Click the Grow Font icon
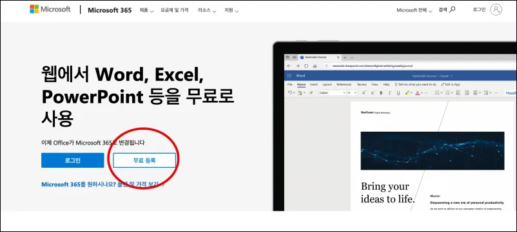517x232 pixels. pos(364,93)
